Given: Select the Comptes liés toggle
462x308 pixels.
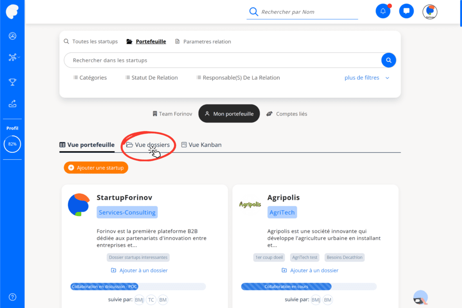Looking at the screenshot, I should pyautogui.click(x=286, y=114).
